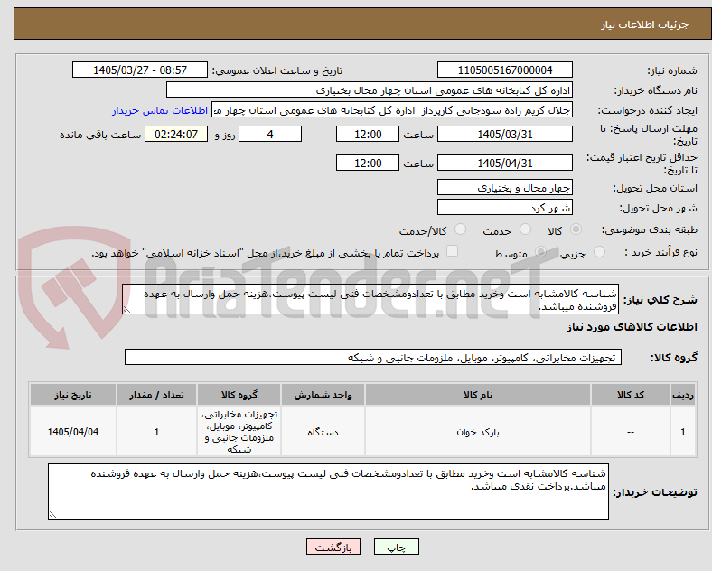Click the بازگشت (back) button

click(333, 548)
